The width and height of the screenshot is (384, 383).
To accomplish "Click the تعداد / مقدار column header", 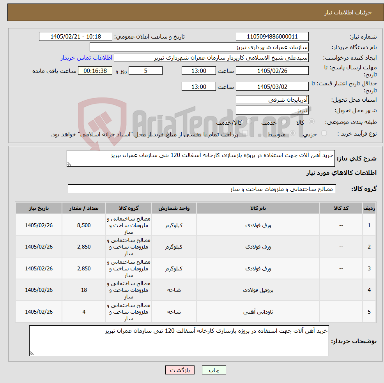I will [84, 208].
